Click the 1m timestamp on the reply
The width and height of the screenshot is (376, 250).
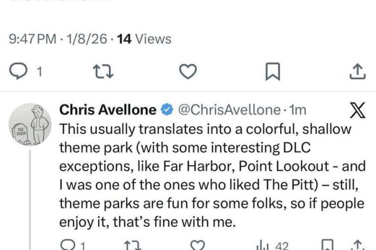pos(296,111)
